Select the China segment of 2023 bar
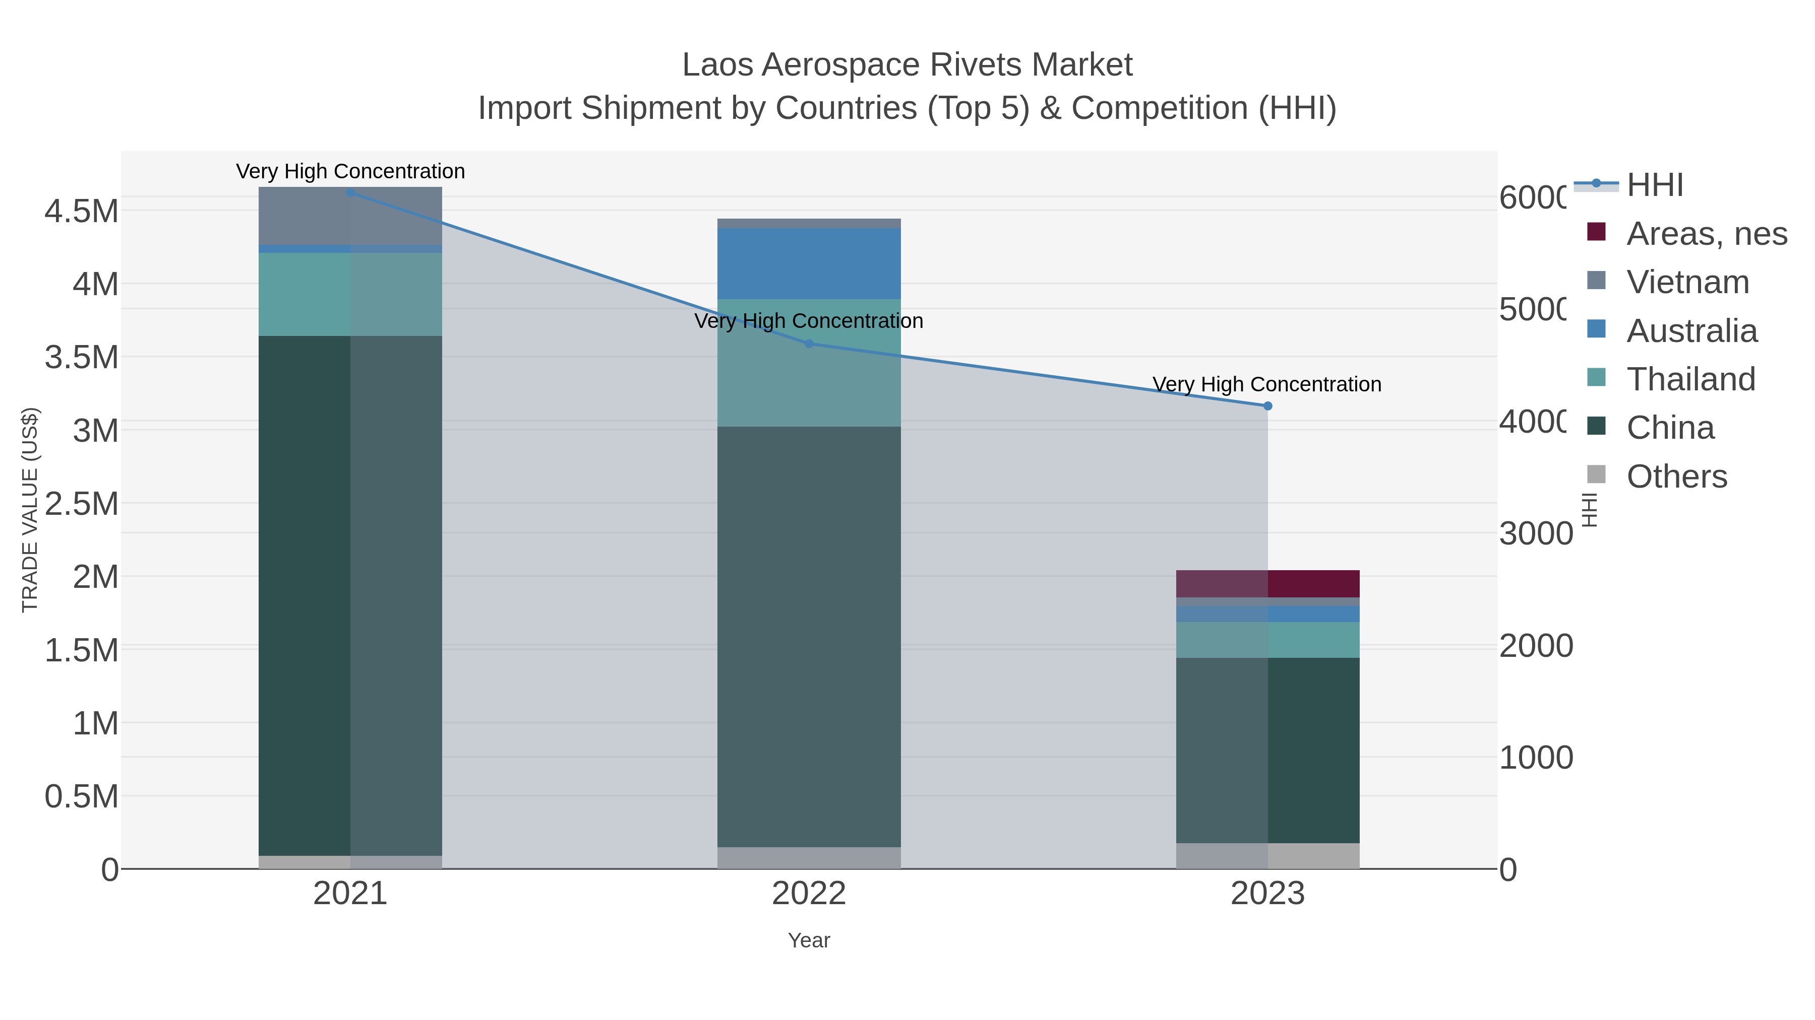The height and width of the screenshot is (1020, 1815). pyautogui.click(x=1267, y=751)
